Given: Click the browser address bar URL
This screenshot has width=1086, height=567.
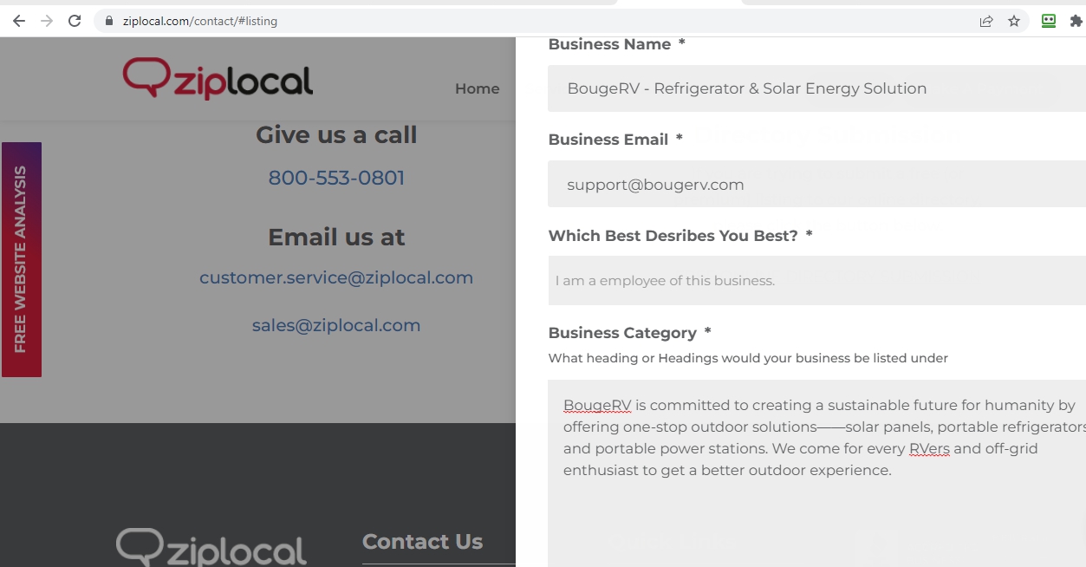Looking at the screenshot, I should [x=200, y=21].
